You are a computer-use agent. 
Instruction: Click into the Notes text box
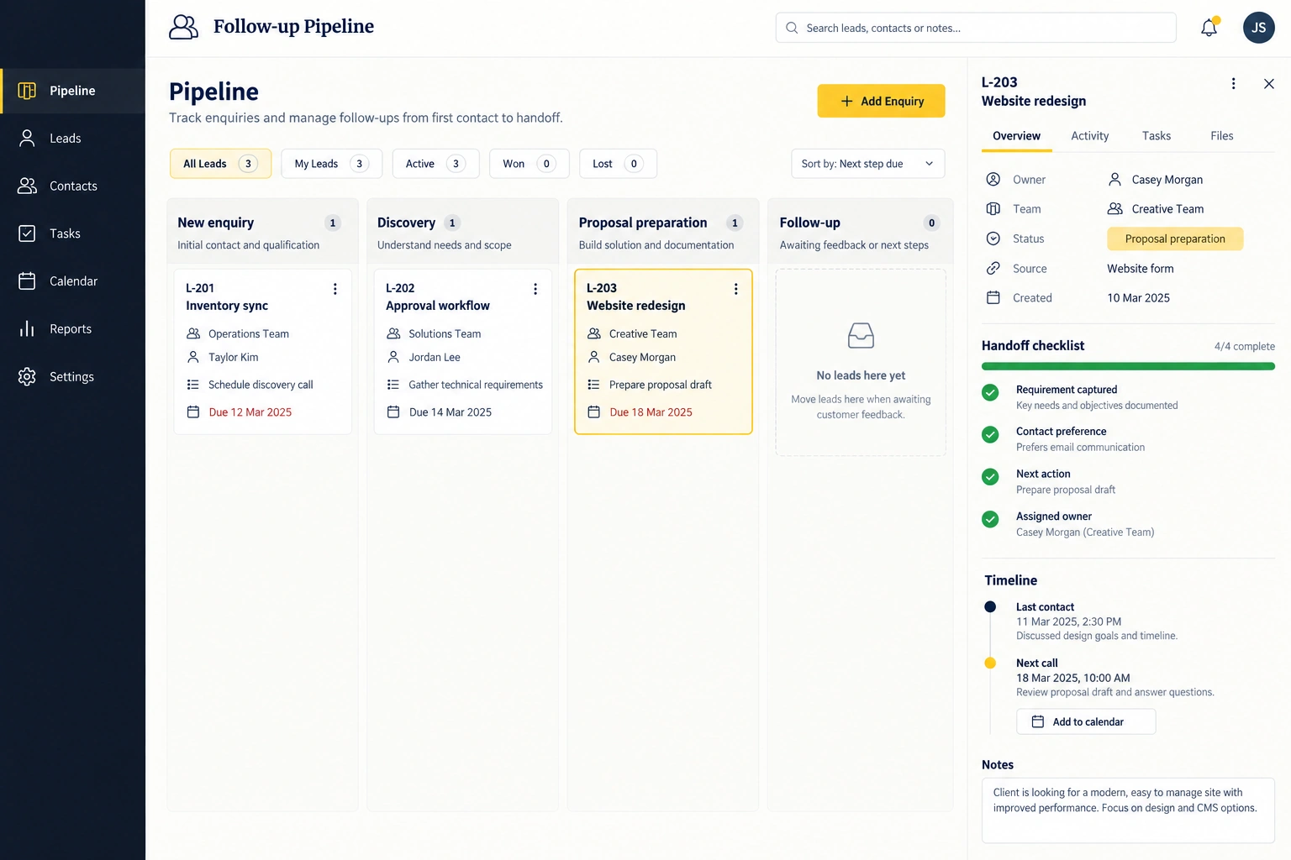[x=1128, y=810]
